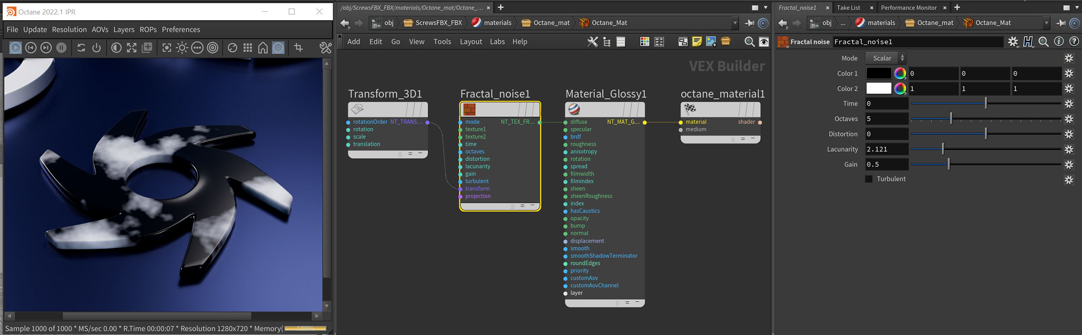Image resolution: width=1082 pixels, height=335 pixels.
Task: Click the Gain value input field
Action: tap(886, 164)
